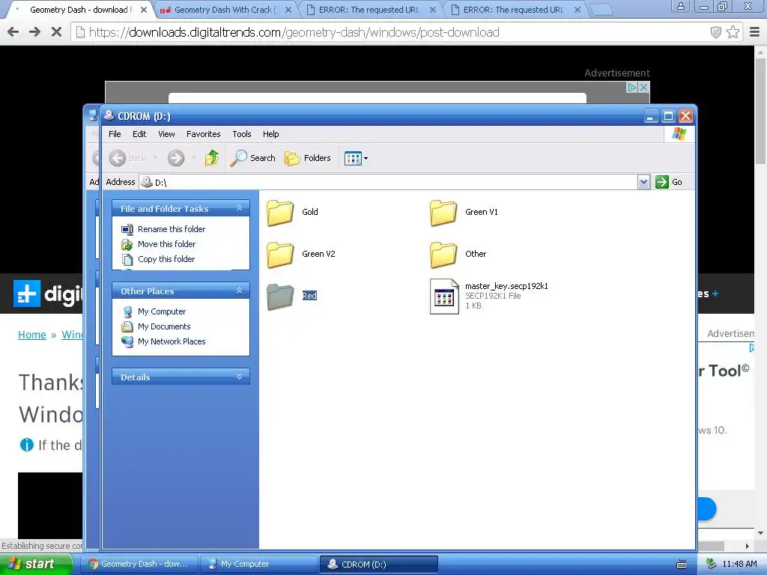Click the Red folder name label
767x575 pixels.
pos(309,296)
